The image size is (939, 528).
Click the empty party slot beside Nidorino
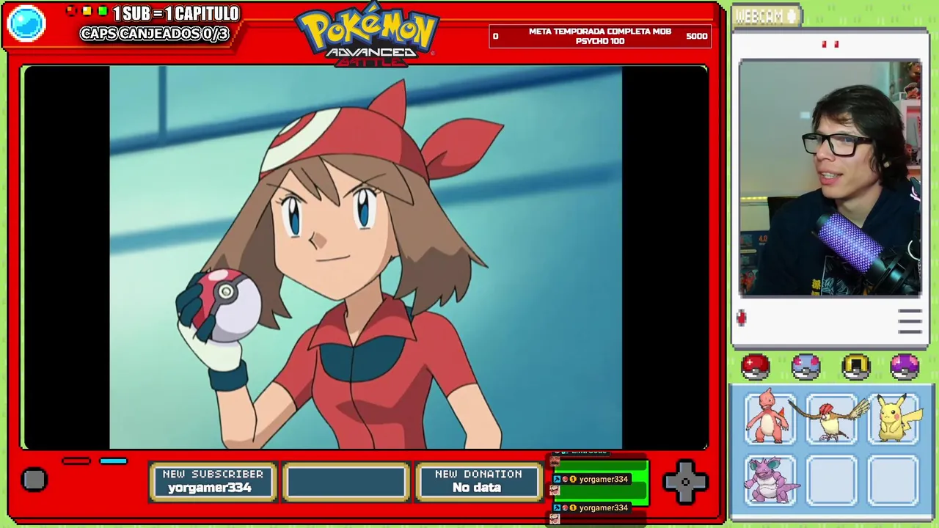pos(832,480)
